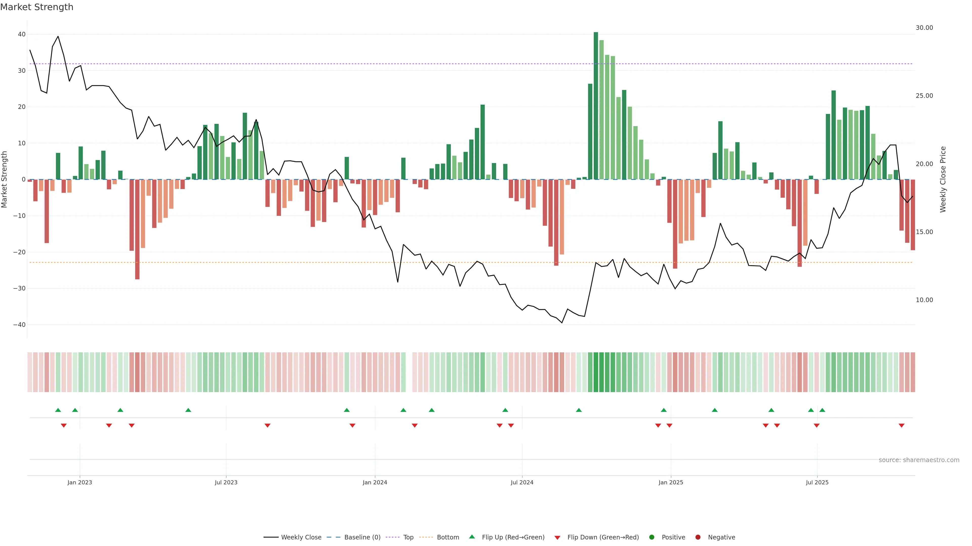Image resolution: width=972 pixels, height=546 pixels.
Task: Click the Jul 2025 x-axis label
Action: click(x=817, y=482)
